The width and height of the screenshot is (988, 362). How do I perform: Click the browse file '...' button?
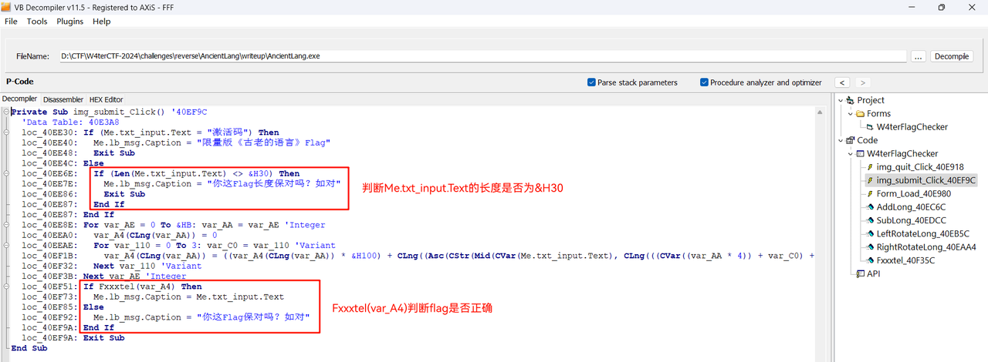[x=918, y=56]
